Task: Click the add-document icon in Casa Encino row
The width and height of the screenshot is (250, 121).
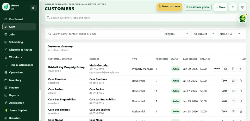Action: (241, 91)
